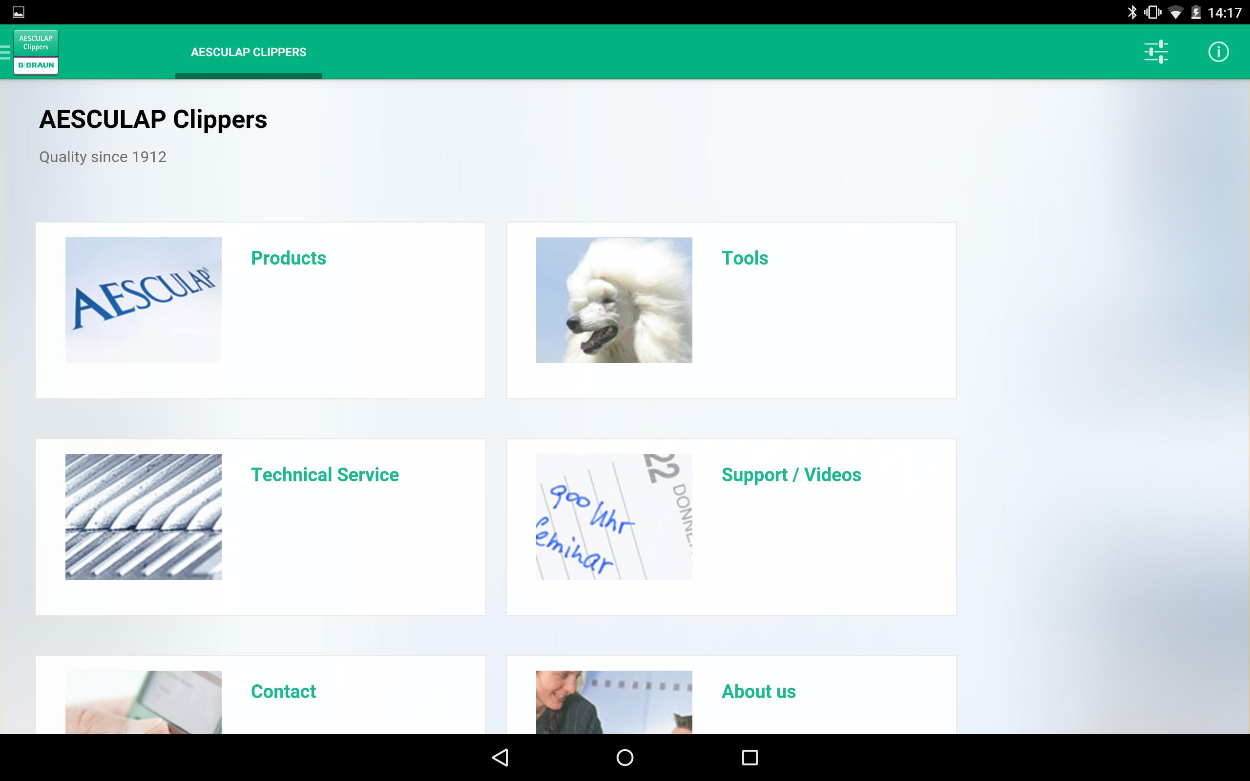Tap the 14:17 clock in status bar
This screenshot has width=1250, height=781.
[1225, 12]
